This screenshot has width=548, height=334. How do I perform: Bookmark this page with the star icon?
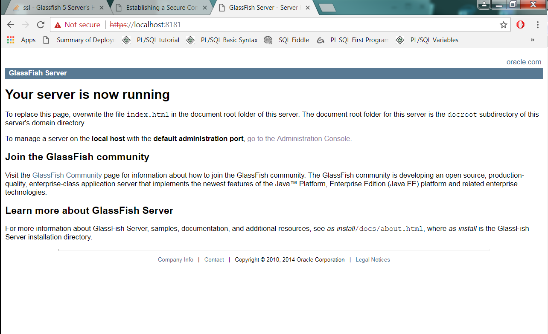click(504, 25)
